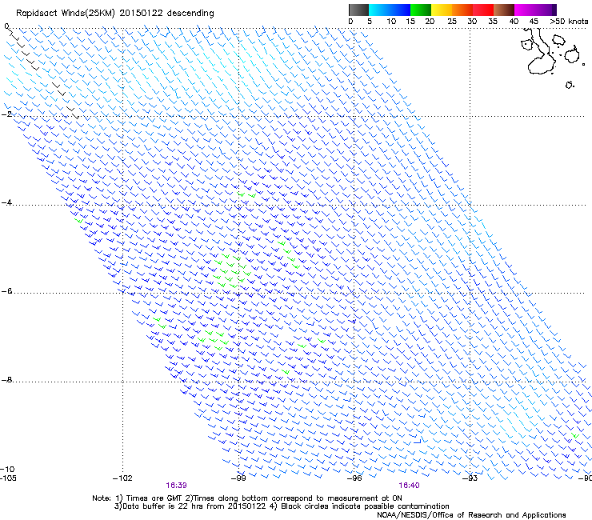
Task: Click the longitude label -99
Action: click(238, 478)
